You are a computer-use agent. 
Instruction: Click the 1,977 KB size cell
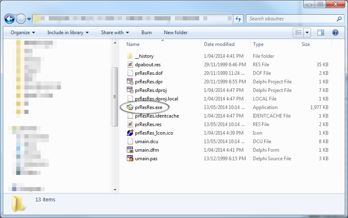point(319,107)
